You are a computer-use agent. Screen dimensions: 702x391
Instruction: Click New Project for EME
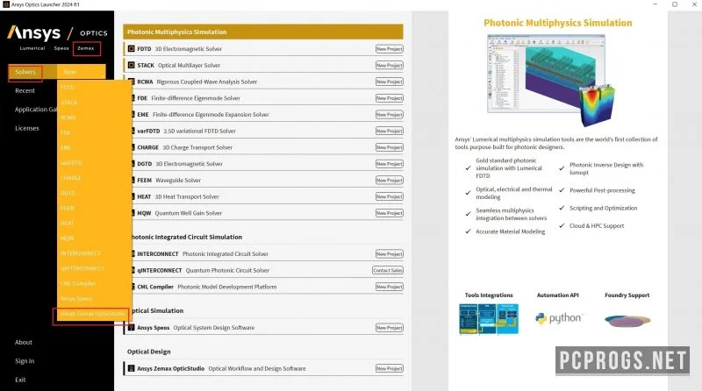(x=389, y=115)
